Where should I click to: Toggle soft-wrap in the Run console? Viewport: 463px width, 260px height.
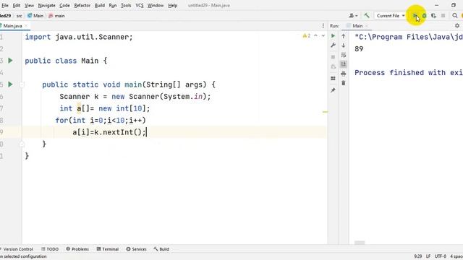point(344,55)
